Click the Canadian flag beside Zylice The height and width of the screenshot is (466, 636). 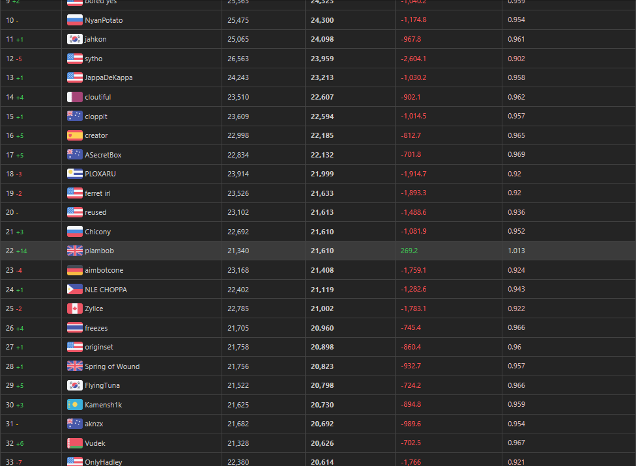(75, 308)
